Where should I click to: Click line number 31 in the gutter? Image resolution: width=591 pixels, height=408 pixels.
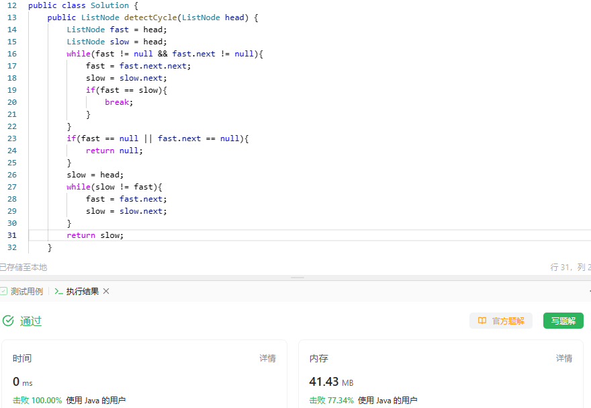[x=12, y=235]
